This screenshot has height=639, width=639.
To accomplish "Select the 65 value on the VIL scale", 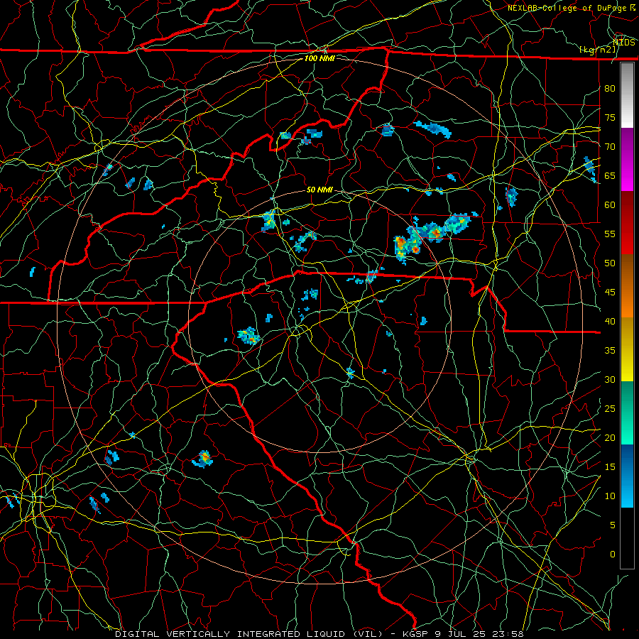I will pos(610,175).
